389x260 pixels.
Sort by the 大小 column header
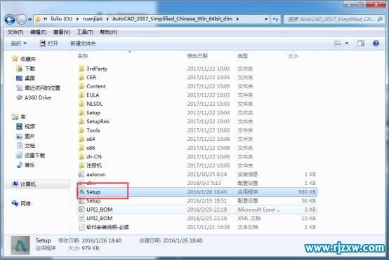pyautogui.click(x=293, y=56)
